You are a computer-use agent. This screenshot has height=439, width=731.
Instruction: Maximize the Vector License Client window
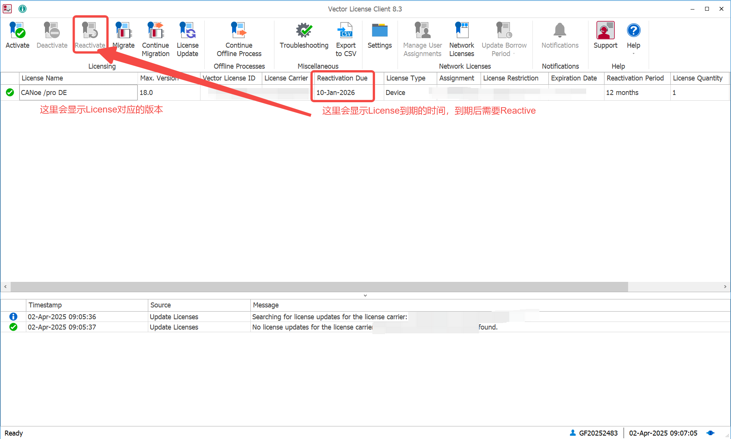(x=707, y=9)
